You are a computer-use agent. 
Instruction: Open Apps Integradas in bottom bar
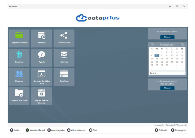[56, 130]
